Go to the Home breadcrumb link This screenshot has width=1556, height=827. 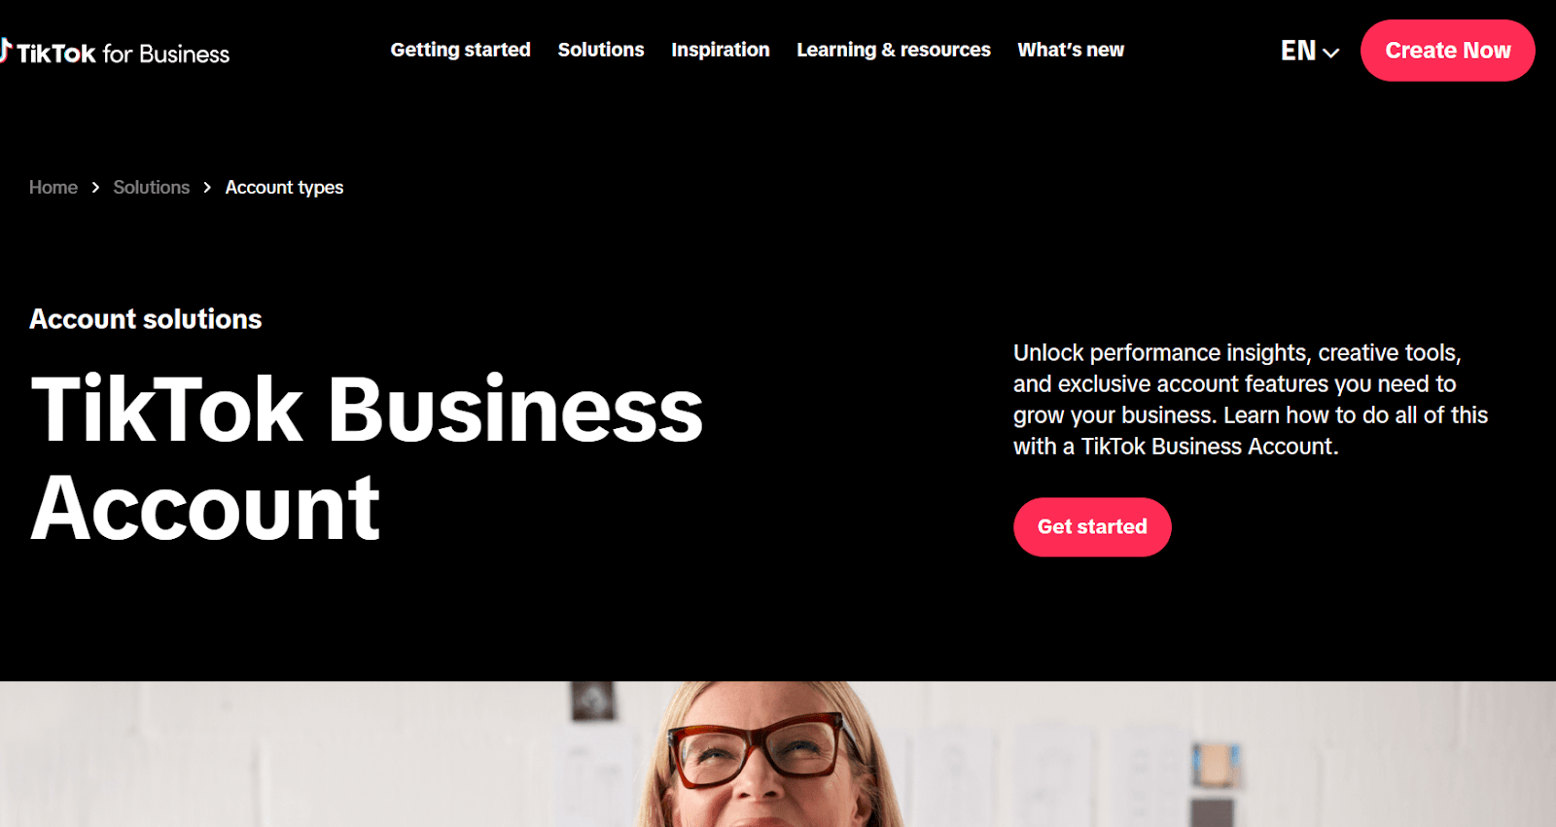53,187
